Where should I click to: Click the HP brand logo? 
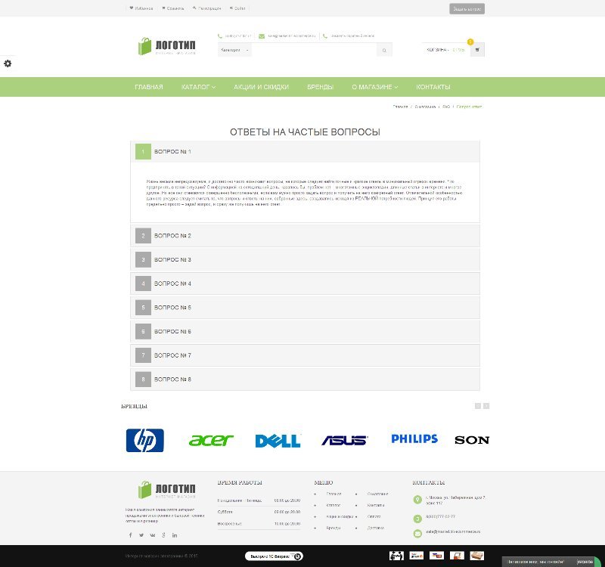pos(144,440)
